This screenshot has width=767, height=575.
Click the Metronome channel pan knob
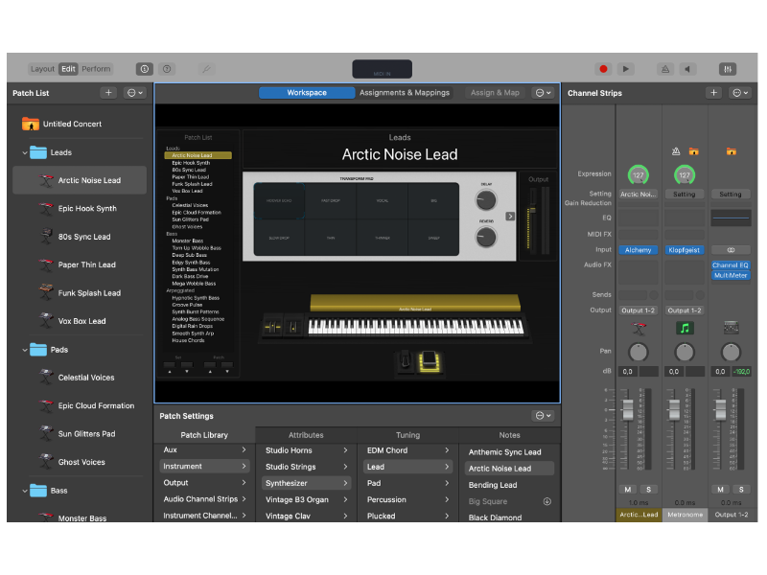click(685, 352)
